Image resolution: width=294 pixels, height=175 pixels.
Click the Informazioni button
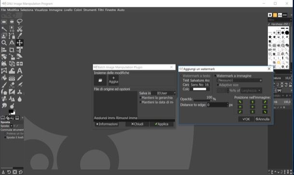[107, 124]
